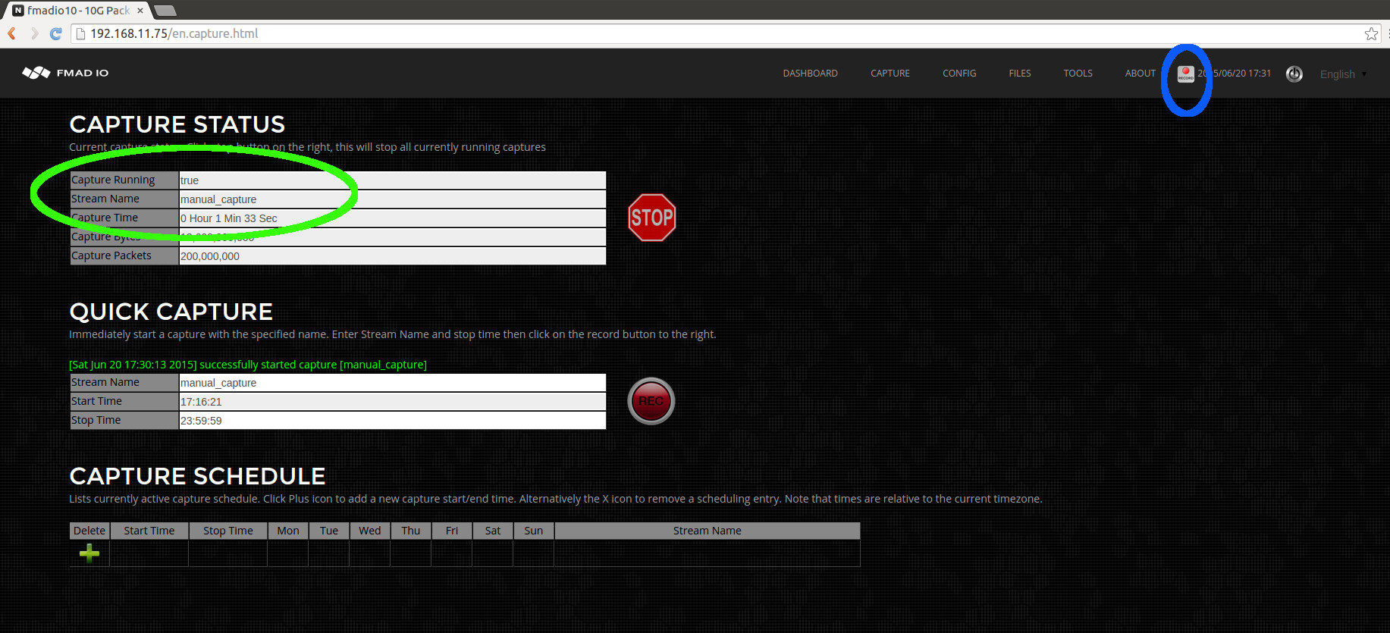This screenshot has width=1390, height=633.
Task: Open the ABOUT page
Action: click(1140, 74)
